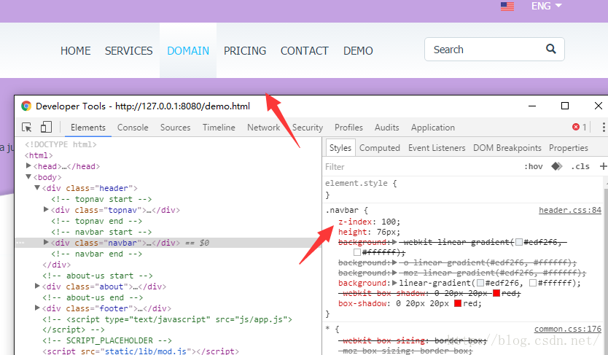The width and height of the screenshot is (608, 355).
Task: Click the US flag icon
Action: coord(507,7)
